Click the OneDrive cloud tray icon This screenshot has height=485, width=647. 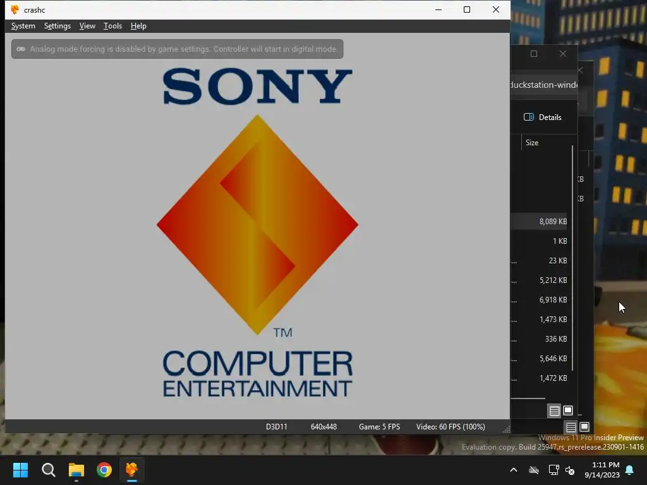534,470
